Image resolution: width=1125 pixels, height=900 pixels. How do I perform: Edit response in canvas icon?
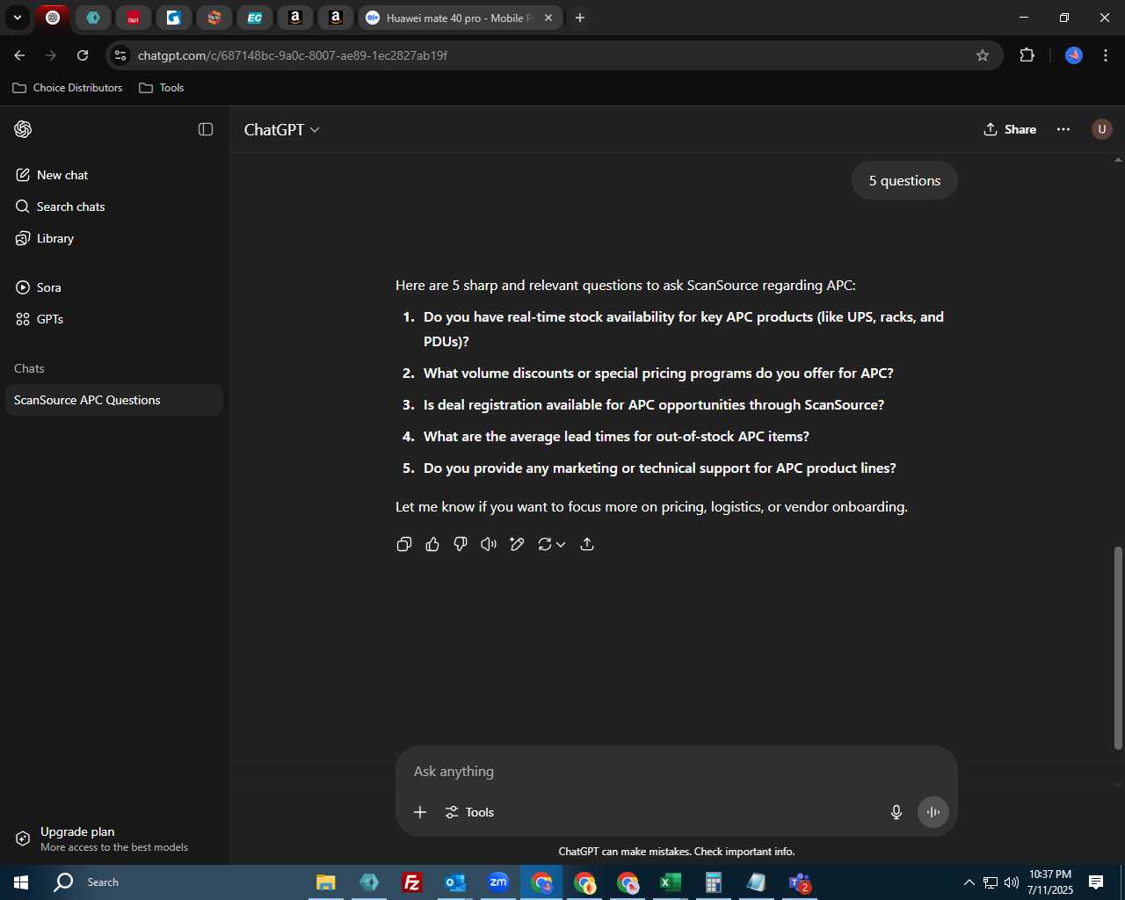[x=517, y=544]
